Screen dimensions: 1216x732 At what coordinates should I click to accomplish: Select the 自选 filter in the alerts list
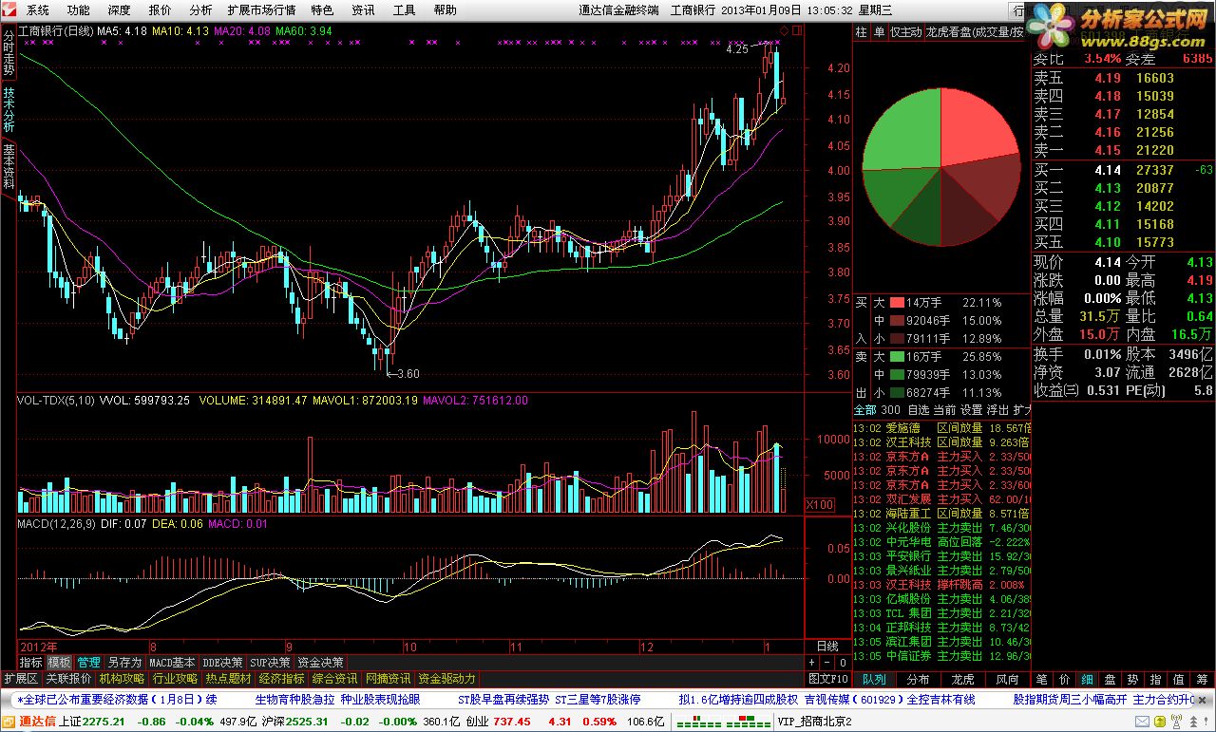[x=918, y=410]
